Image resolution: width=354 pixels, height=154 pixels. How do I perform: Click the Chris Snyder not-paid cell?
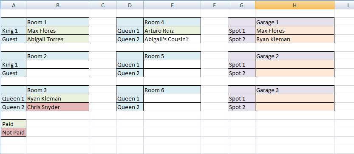[x=57, y=107]
